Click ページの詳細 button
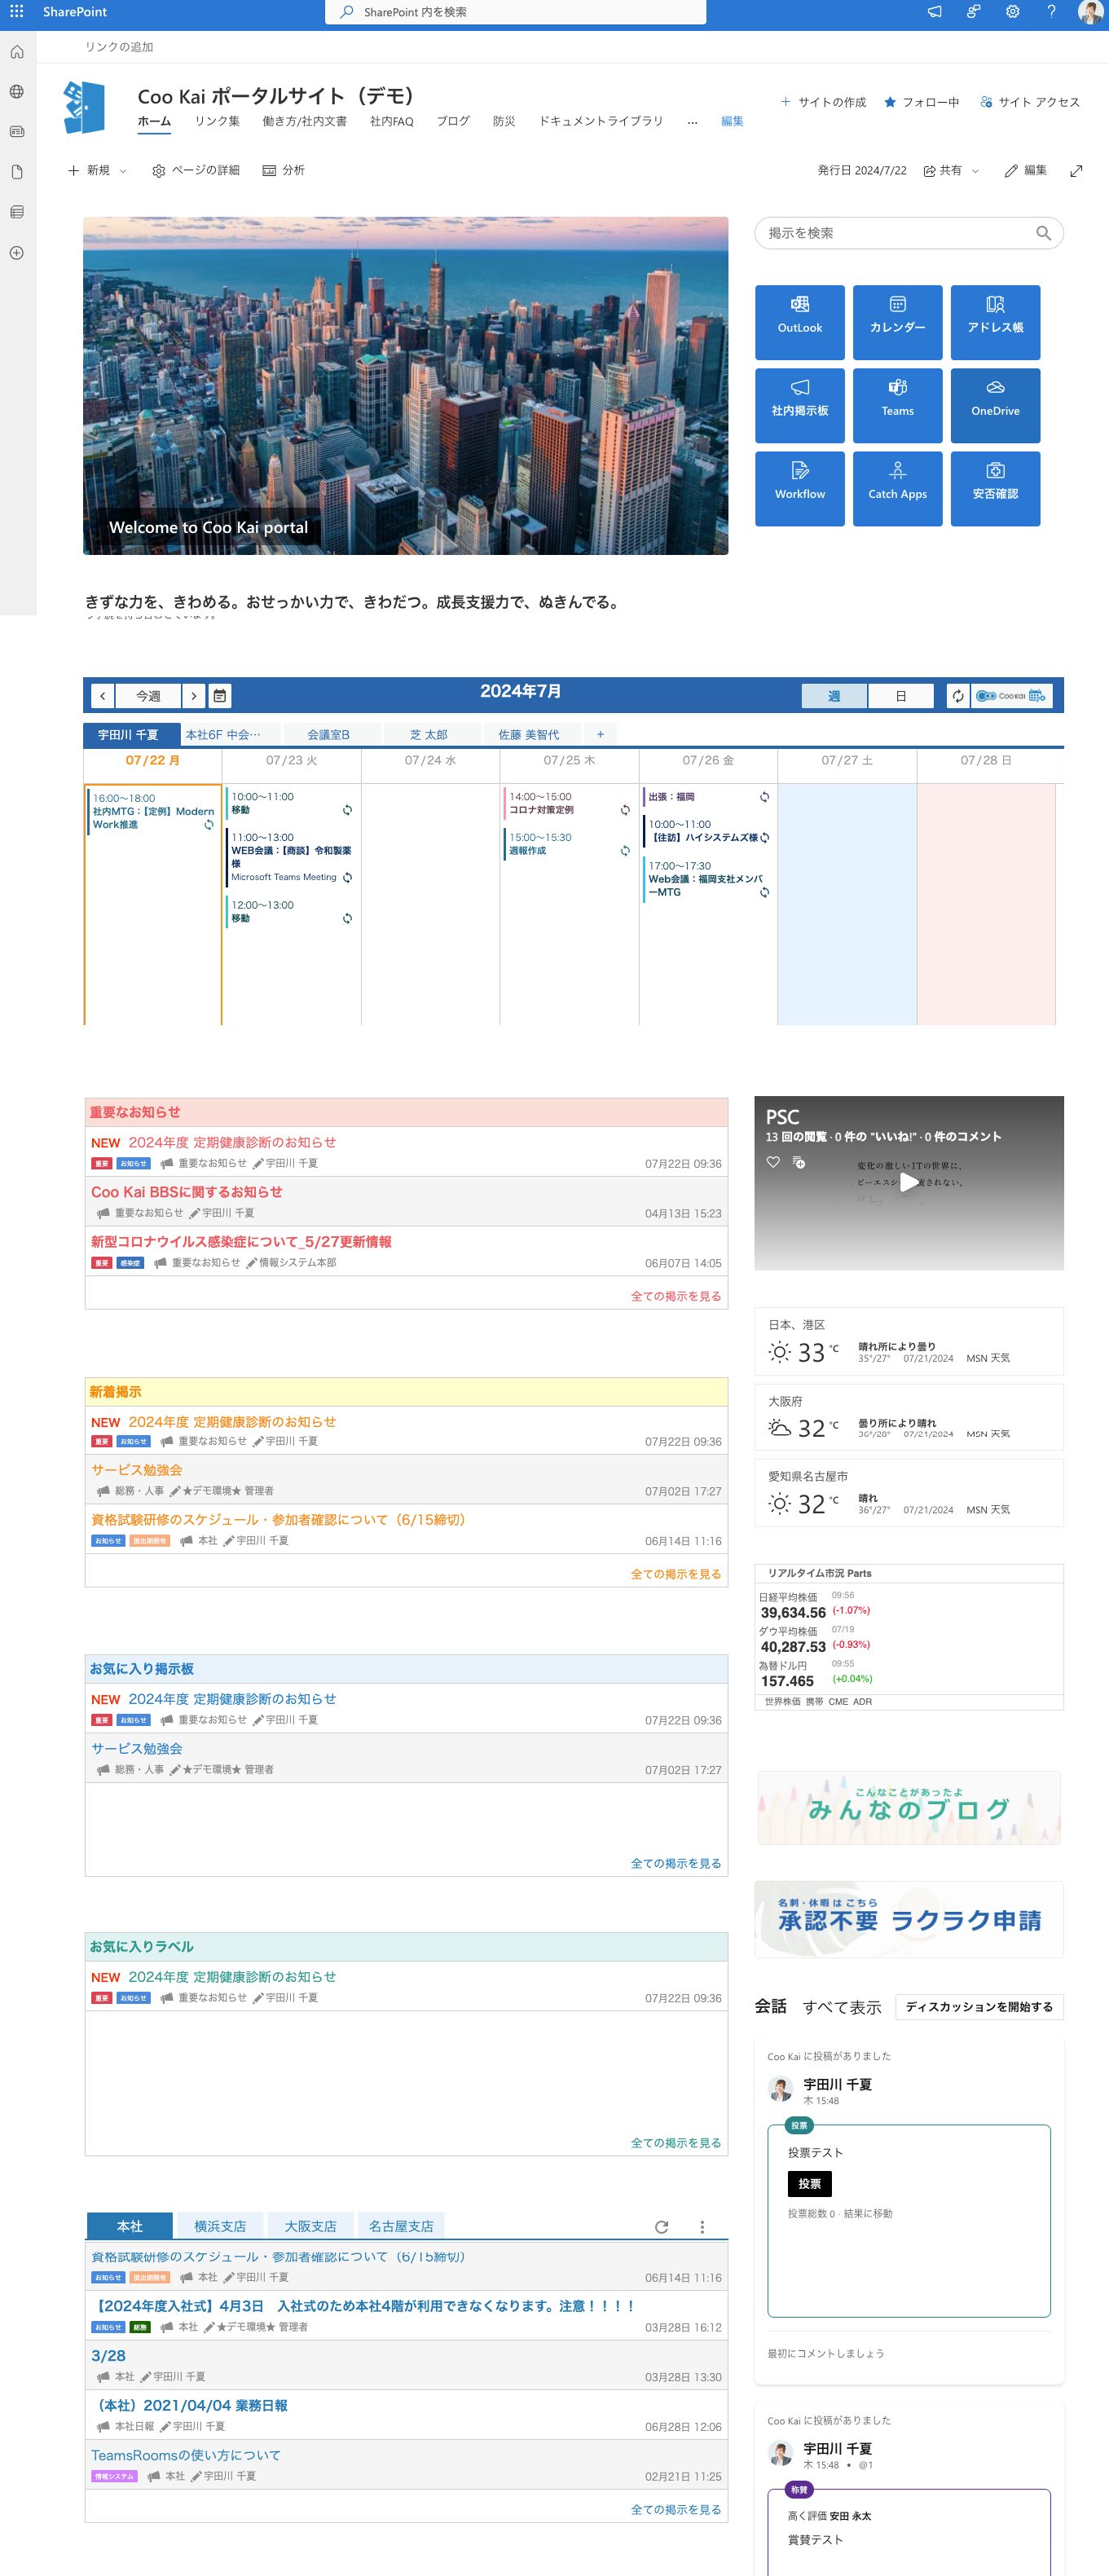 pos(196,171)
